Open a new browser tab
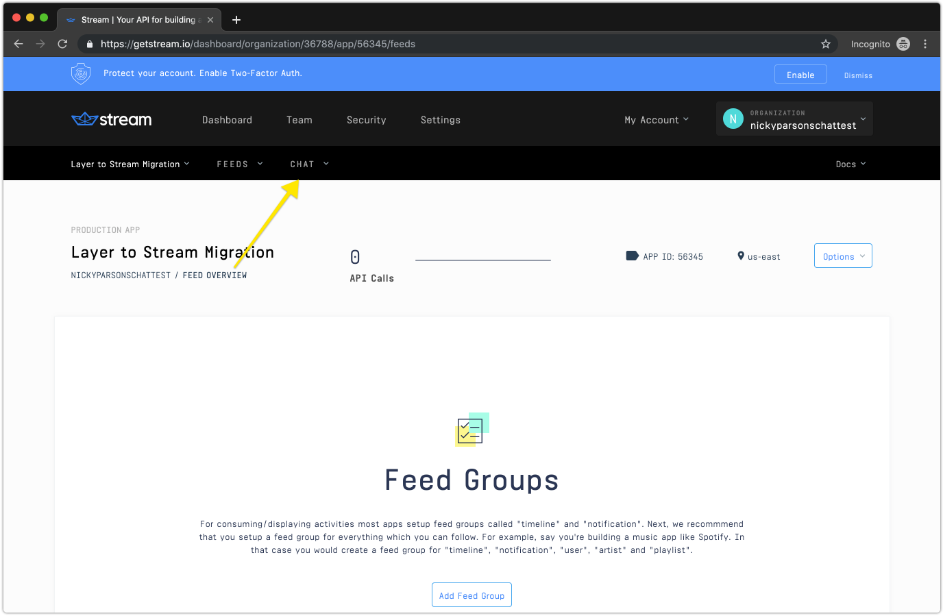Screen dimensions: 943x616 click(x=236, y=20)
